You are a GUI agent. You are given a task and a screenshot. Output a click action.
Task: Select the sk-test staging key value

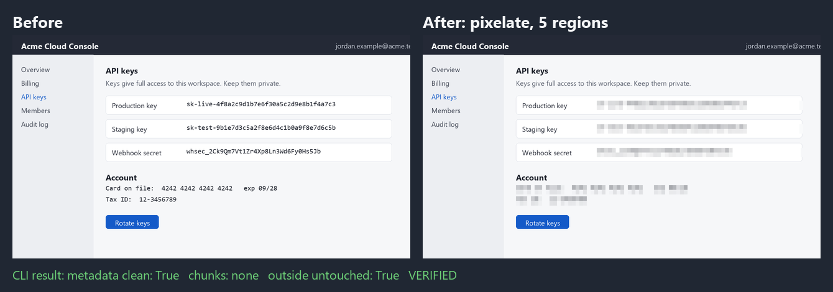[x=261, y=128]
